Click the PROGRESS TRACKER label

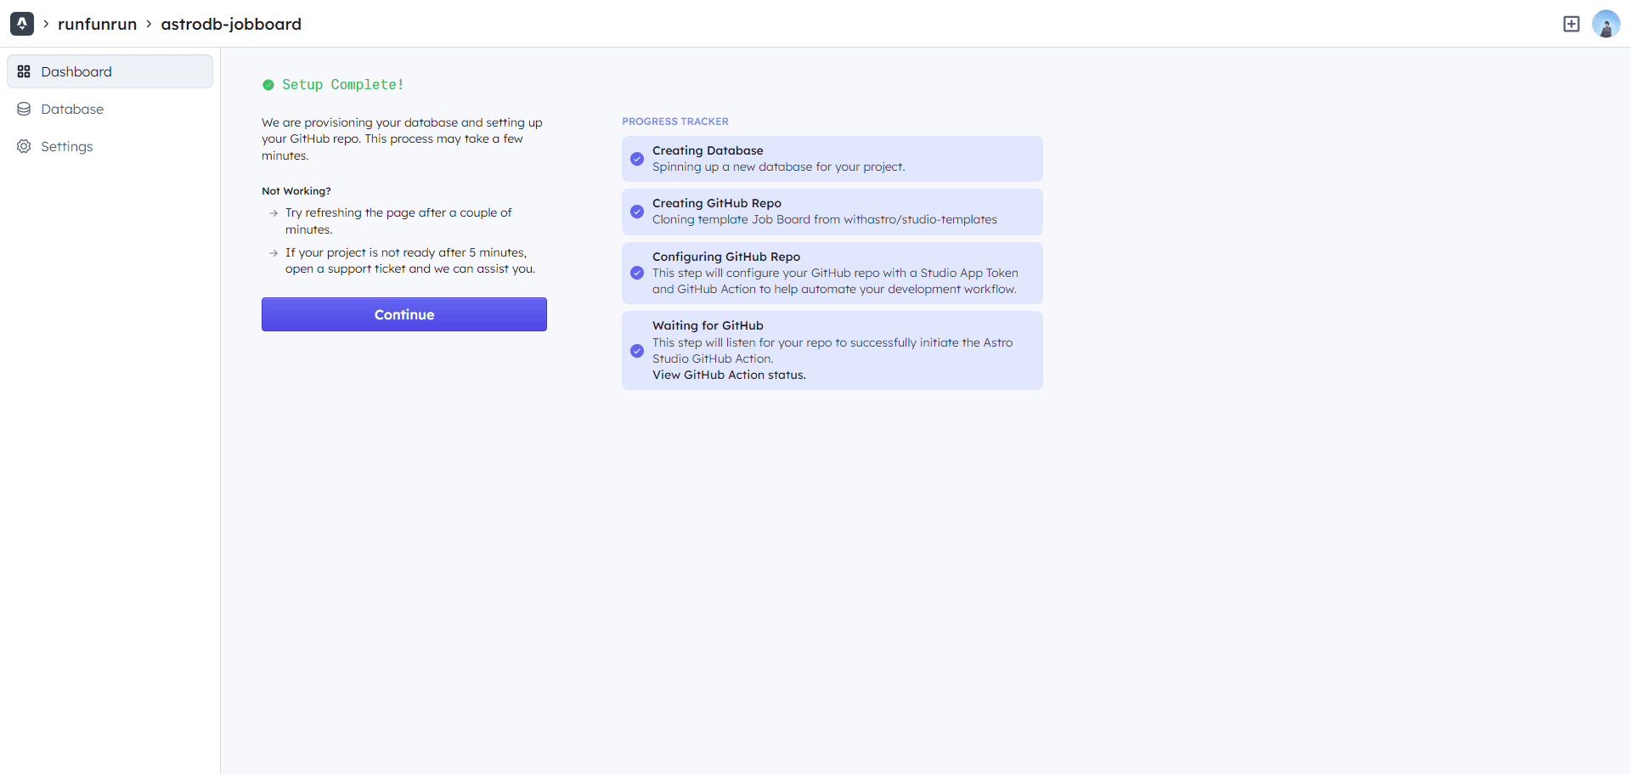[x=675, y=121]
